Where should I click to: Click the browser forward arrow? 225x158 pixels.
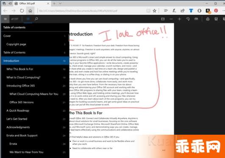[x=14, y=11]
